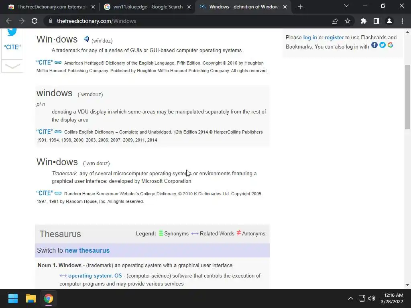This screenshot has height=308, width=411.
Task: Copy link icon beside American Heritage citation
Action: click(58, 62)
